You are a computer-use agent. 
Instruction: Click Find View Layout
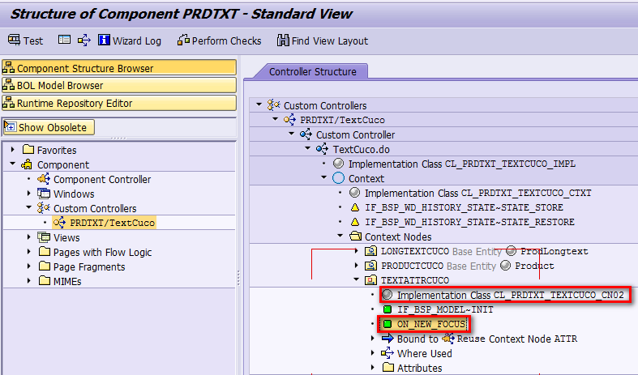[323, 40]
